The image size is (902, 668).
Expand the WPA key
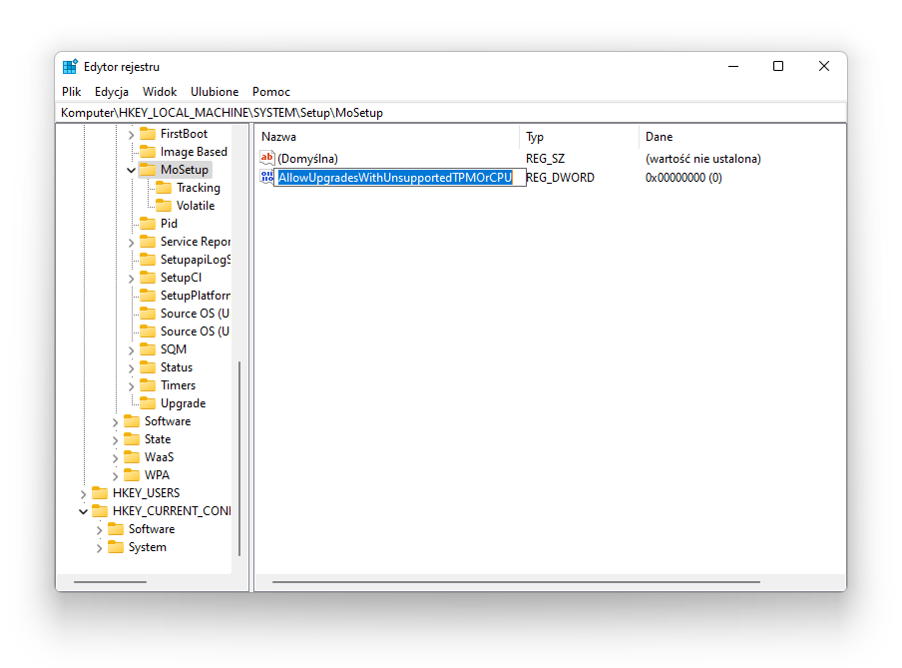pos(115,476)
